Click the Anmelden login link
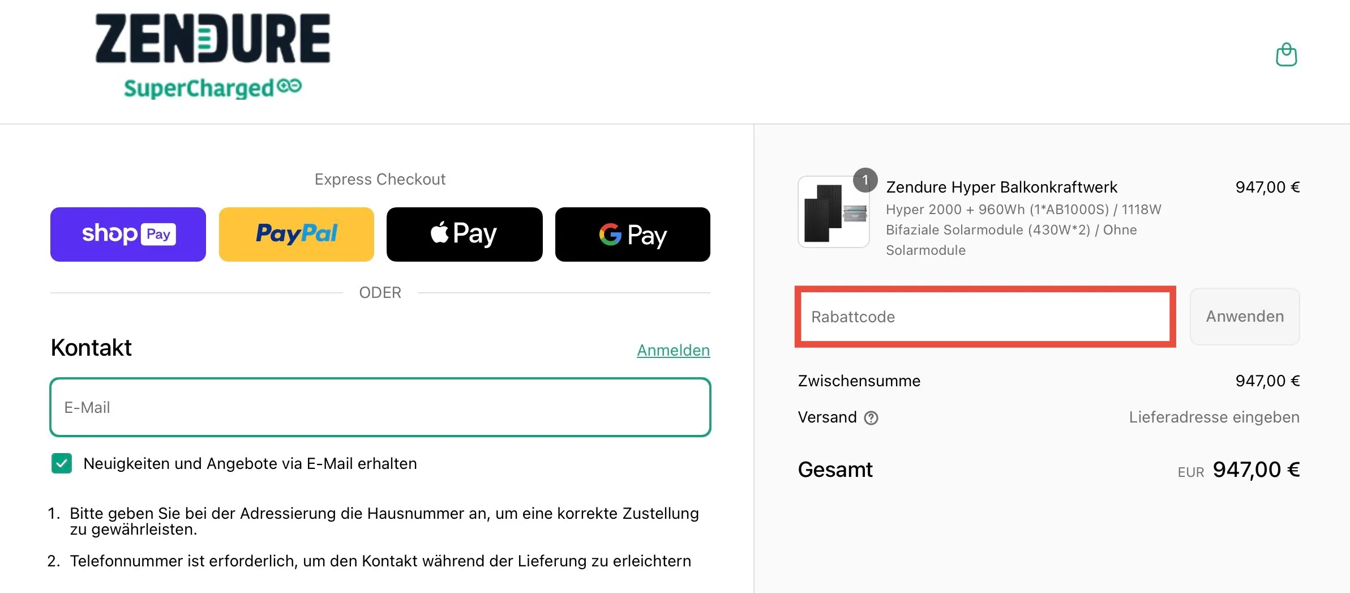The height and width of the screenshot is (593, 1350). click(673, 351)
